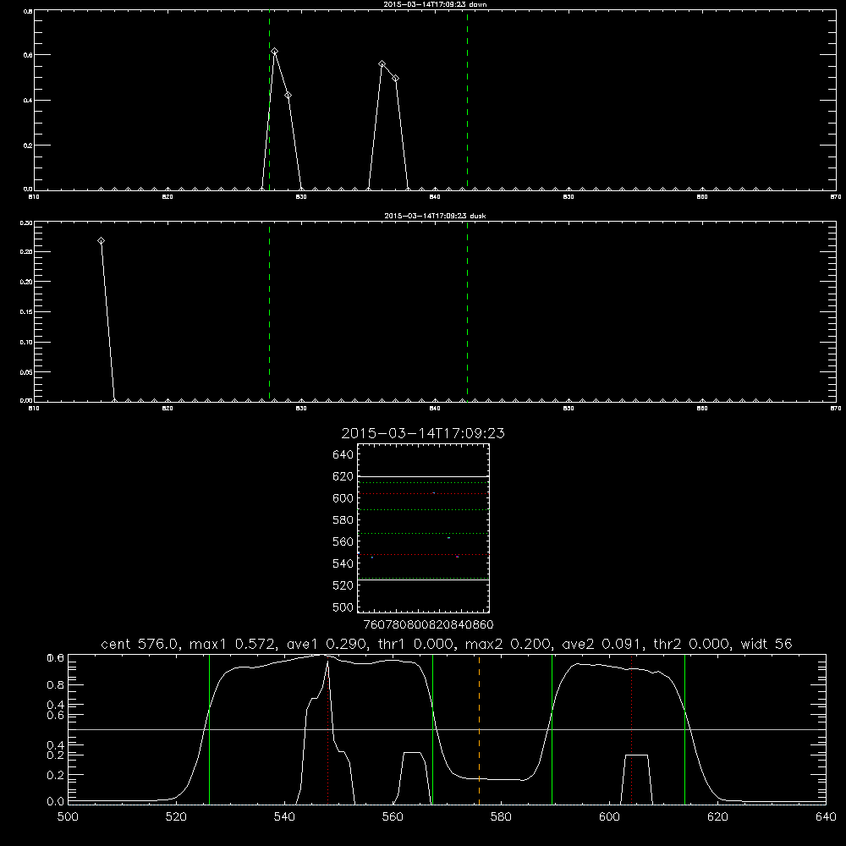
Task: Click the horizontal white threshold line in bottom plot
Action: pyautogui.click(x=447, y=729)
